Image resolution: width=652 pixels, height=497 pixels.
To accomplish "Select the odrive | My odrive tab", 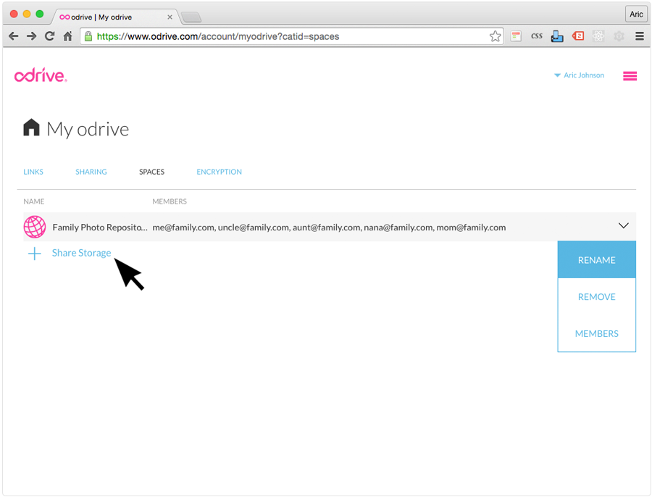I will pyautogui.click(x=116, y=17).
